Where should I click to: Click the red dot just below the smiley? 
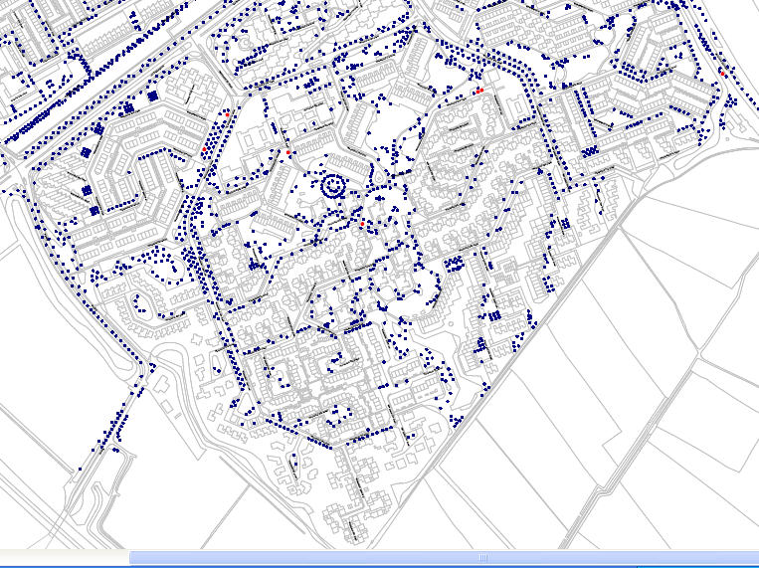coord(361,225)
